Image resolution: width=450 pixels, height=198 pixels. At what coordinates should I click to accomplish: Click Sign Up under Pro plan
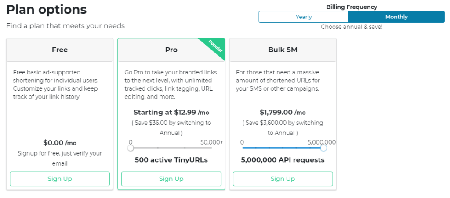point(171,179)
